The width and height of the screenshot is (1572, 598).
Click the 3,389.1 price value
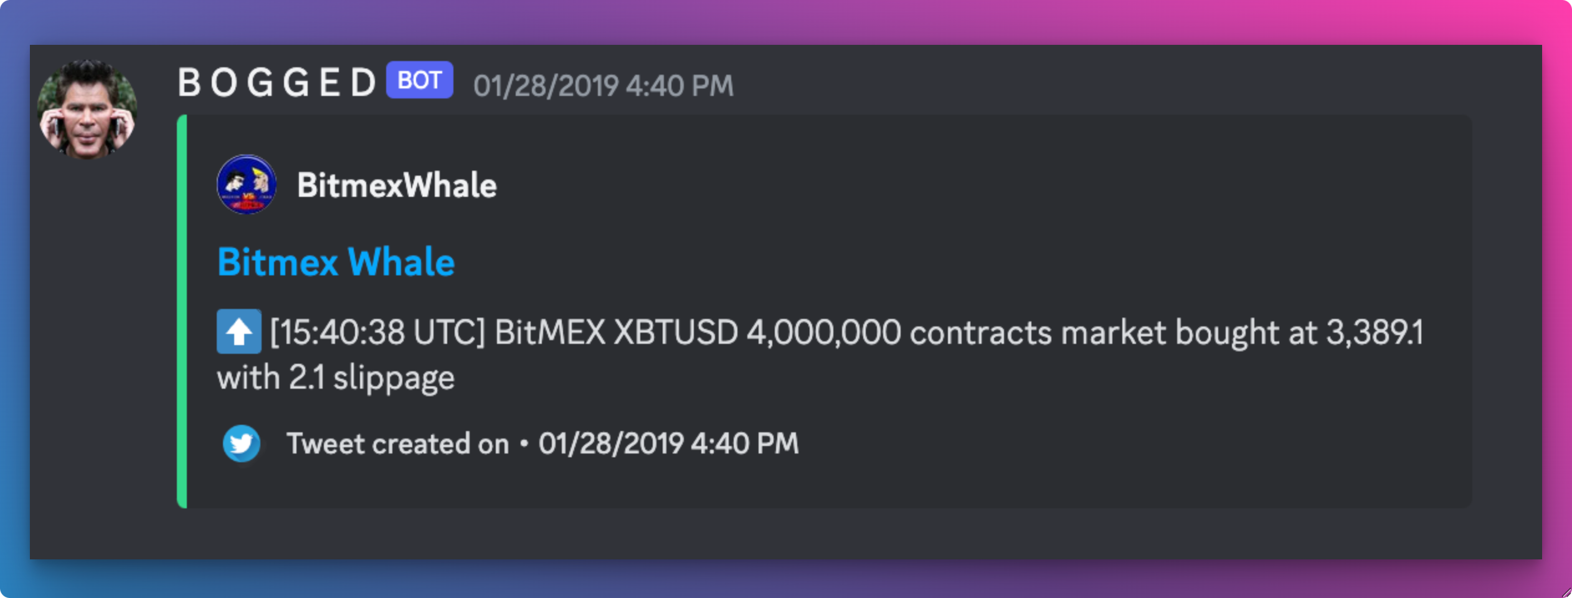coord(1374,332)
